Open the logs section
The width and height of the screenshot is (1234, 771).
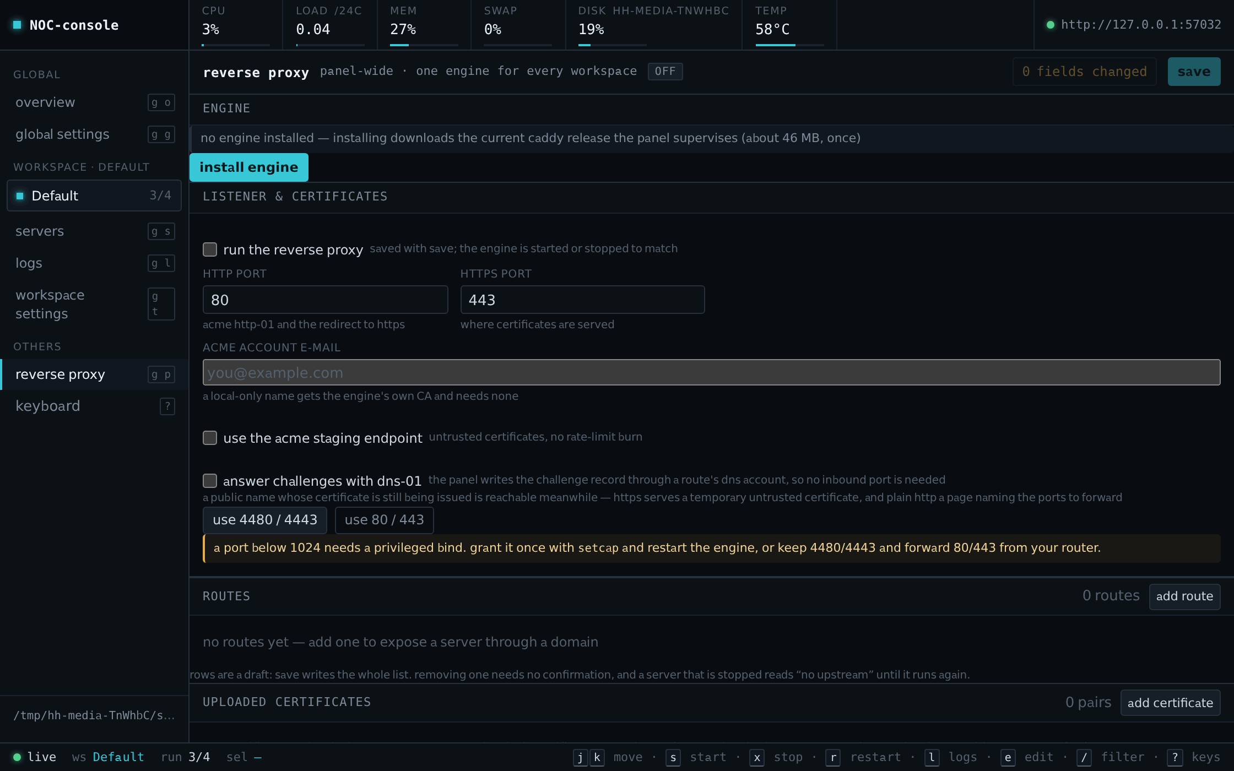pos(94,263)
